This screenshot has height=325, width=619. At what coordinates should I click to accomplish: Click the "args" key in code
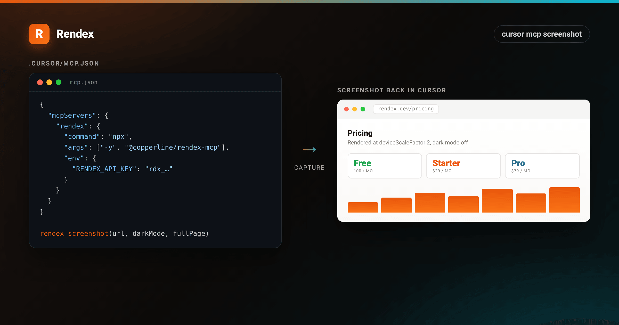tap(76, 147)
